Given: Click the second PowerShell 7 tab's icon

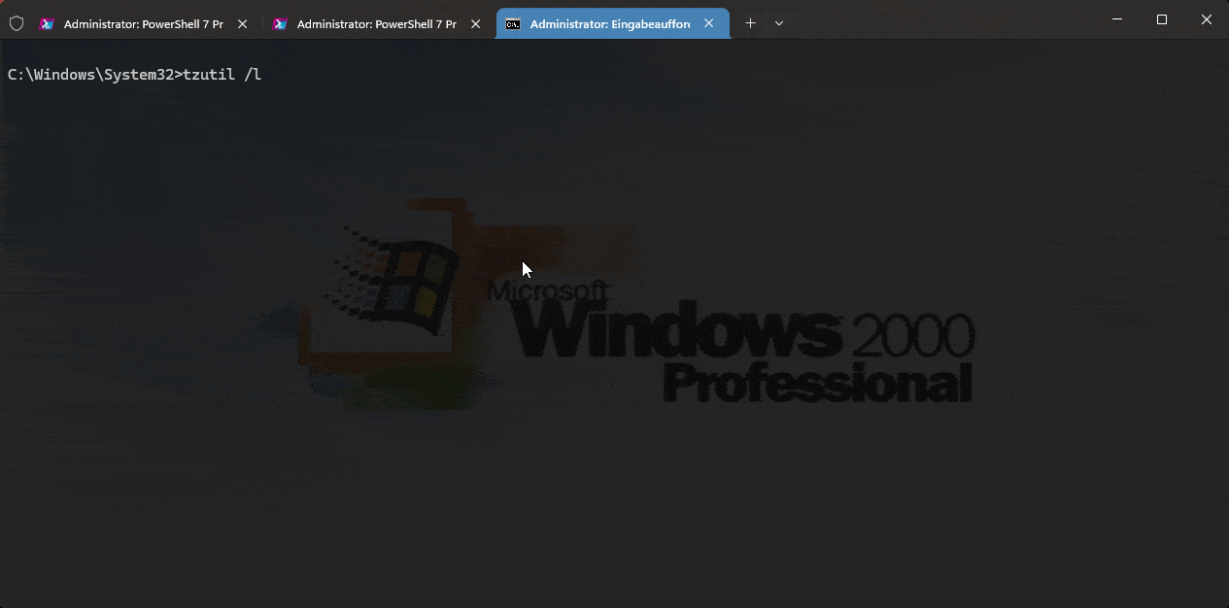Looking at the screenshot, I should [x=280, y=24].
